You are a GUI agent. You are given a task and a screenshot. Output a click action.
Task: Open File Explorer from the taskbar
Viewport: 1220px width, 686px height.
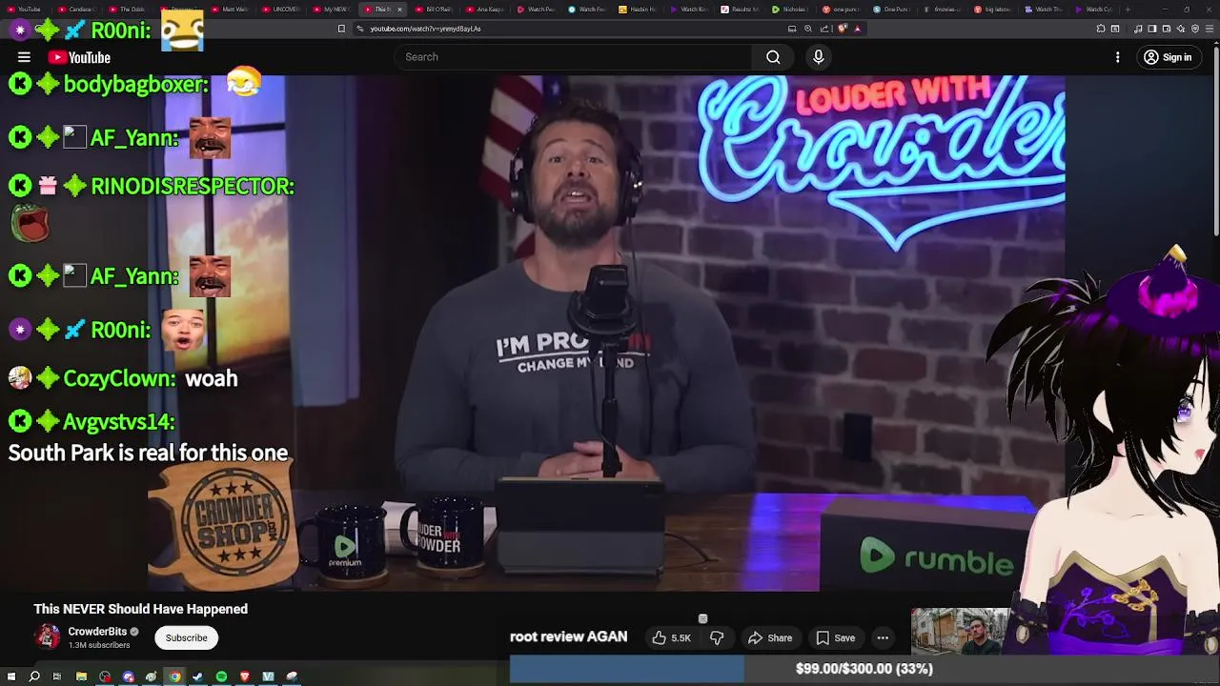81,676
